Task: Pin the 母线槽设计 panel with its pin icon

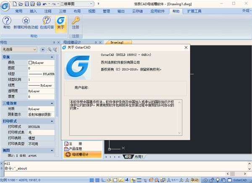Action: (x=96, y=42)
